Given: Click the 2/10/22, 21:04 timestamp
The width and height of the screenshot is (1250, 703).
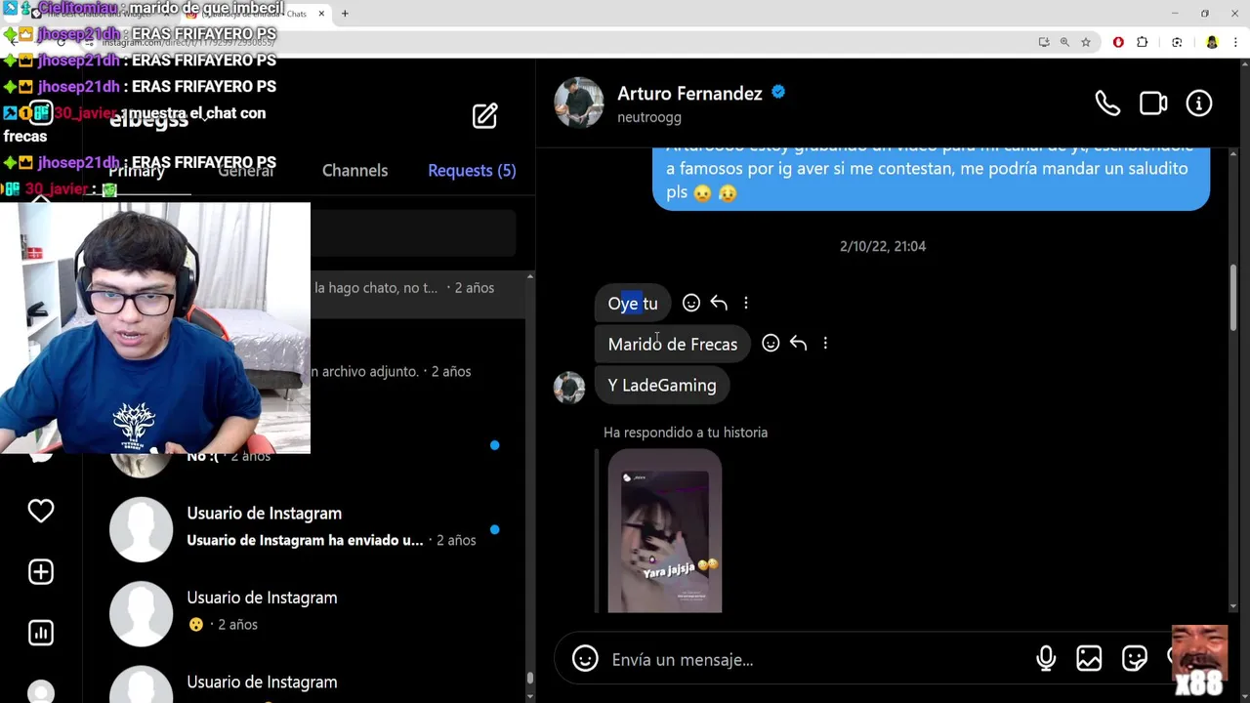Looking at the screenshot, I should (x=883, y=246).
